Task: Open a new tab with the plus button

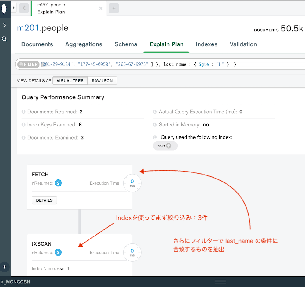Action: [114, 8]
